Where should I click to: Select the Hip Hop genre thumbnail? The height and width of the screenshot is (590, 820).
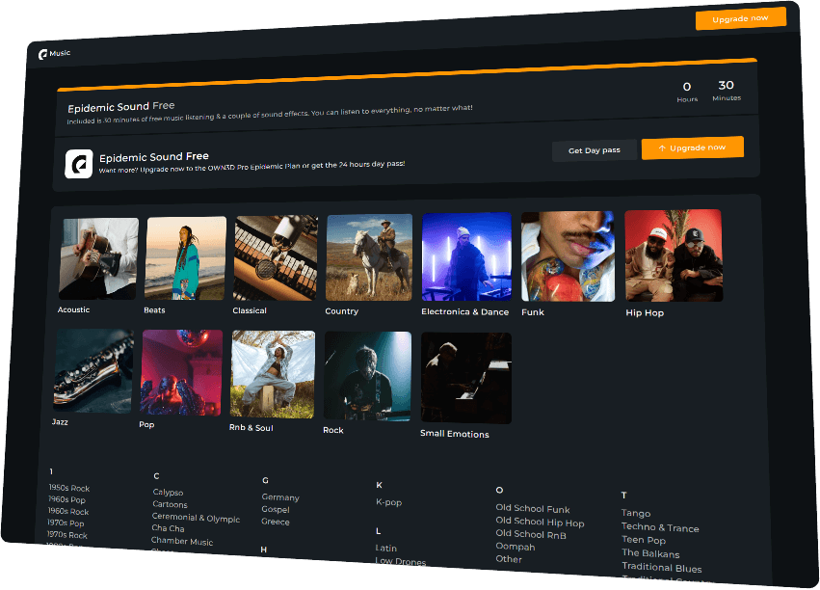pyautogui.click(x=674, y=255)
